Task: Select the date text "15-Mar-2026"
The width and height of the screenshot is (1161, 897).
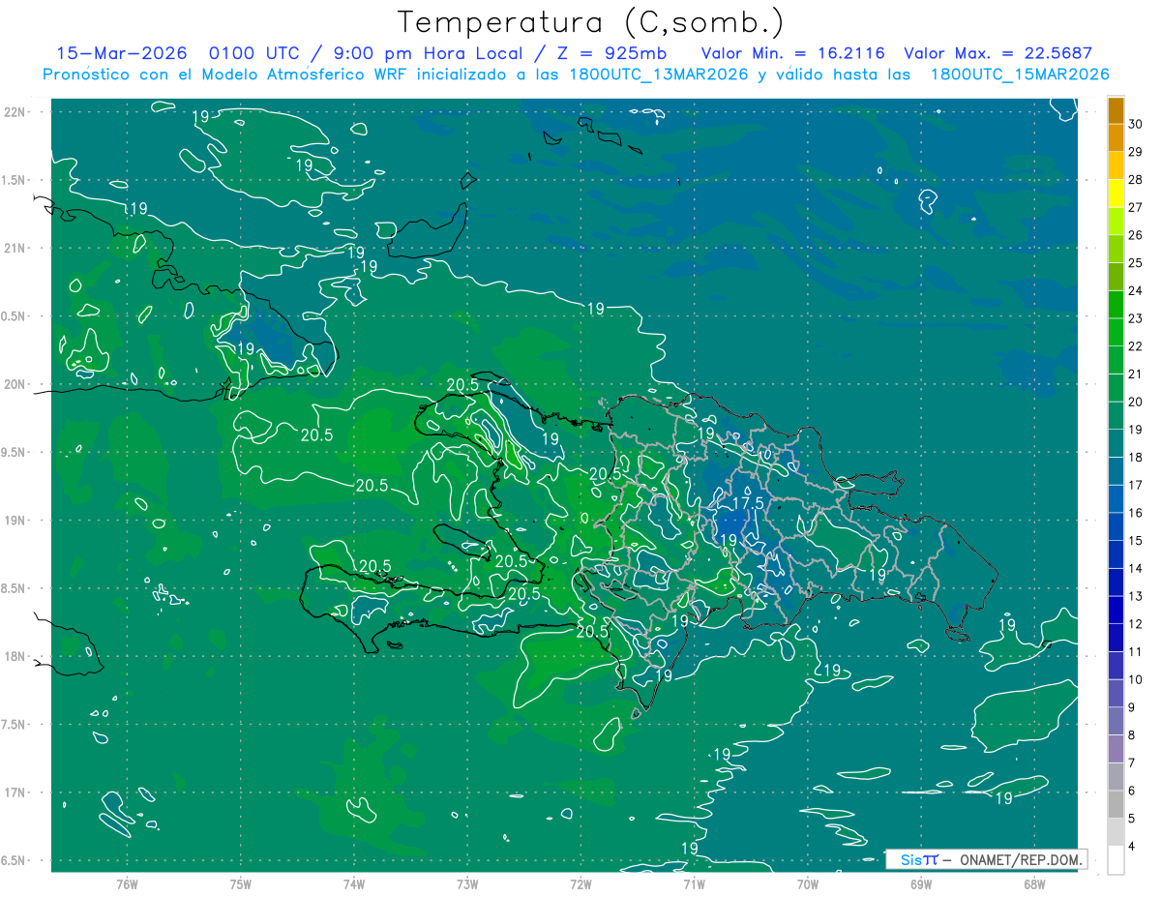Action: pos(121,54)
